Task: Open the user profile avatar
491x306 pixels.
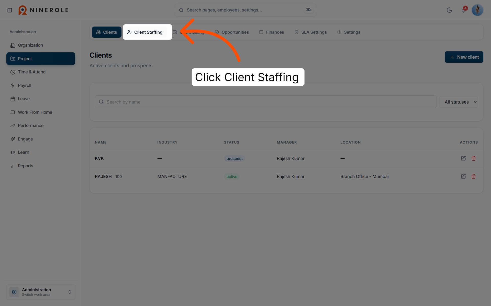Action: [477, 10]
